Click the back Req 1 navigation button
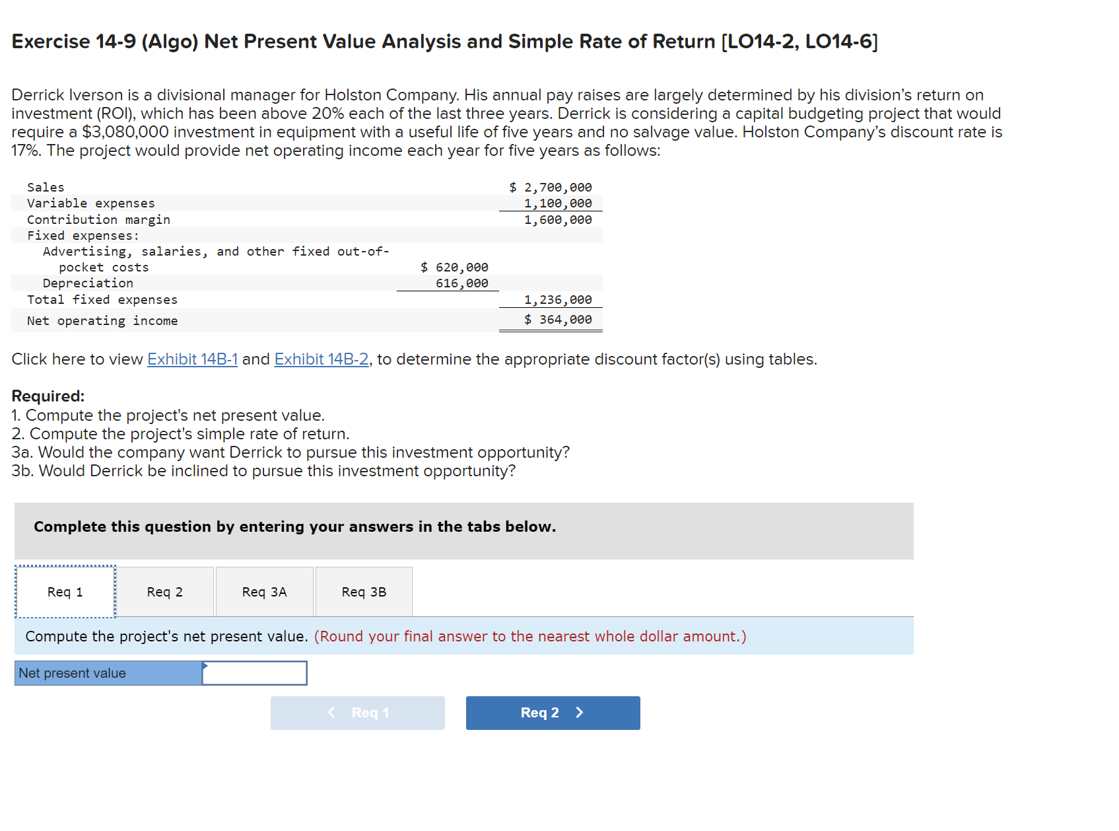Image resolution: width=1119 pixels, height=831 pixels. click(357, 713)
